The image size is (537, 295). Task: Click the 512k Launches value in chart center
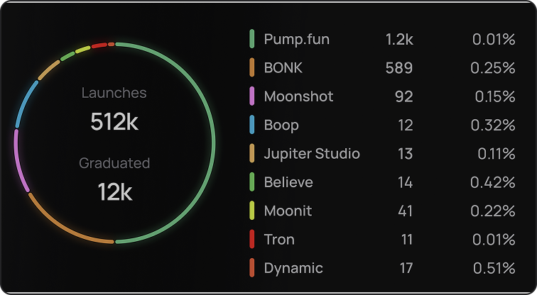(114, 122)
